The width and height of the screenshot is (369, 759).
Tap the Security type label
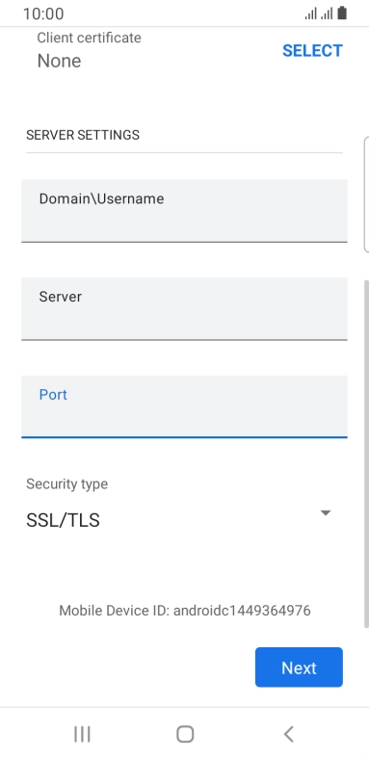pyautogui.click(x=66, y=484)
